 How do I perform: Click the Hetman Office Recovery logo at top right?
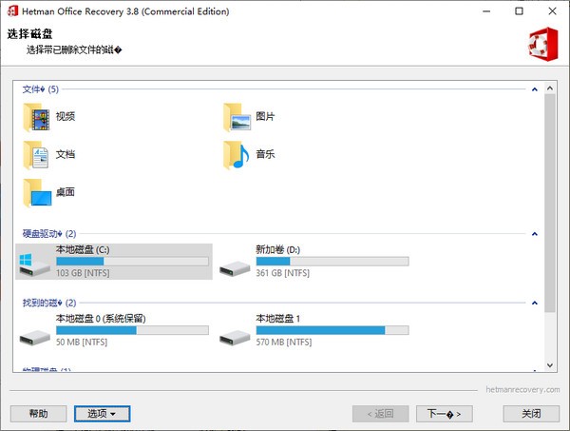coord(543,44)
